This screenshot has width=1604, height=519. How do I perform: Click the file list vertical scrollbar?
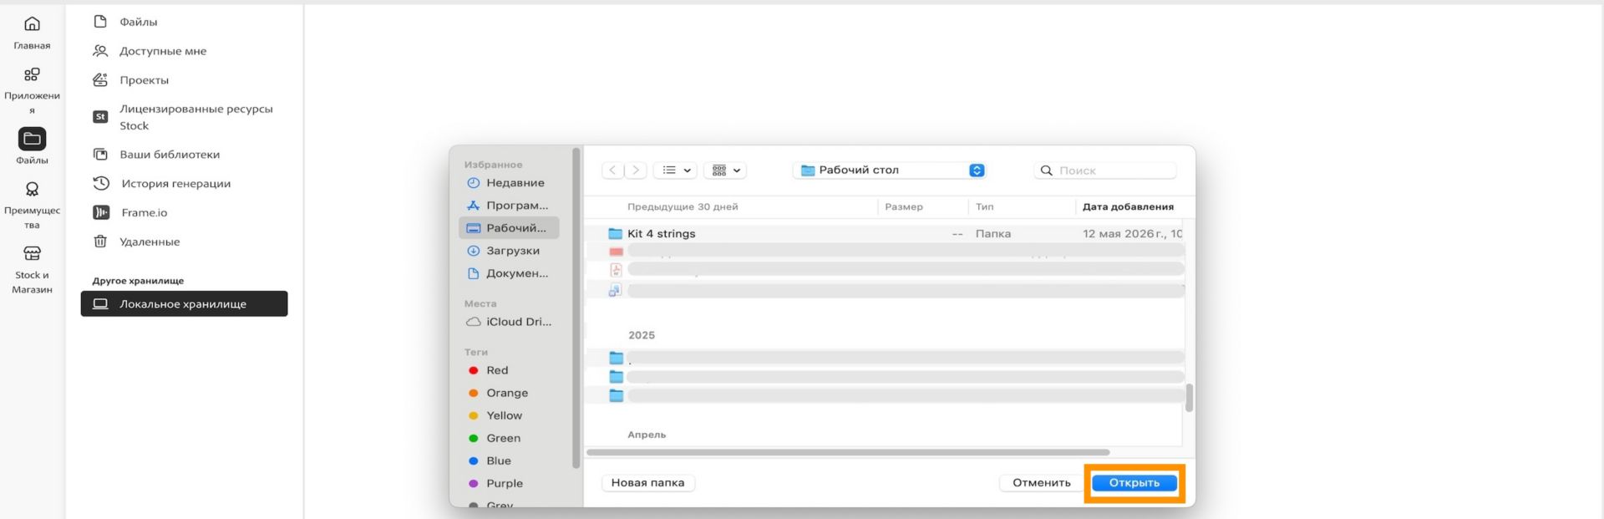(1189, 397)
